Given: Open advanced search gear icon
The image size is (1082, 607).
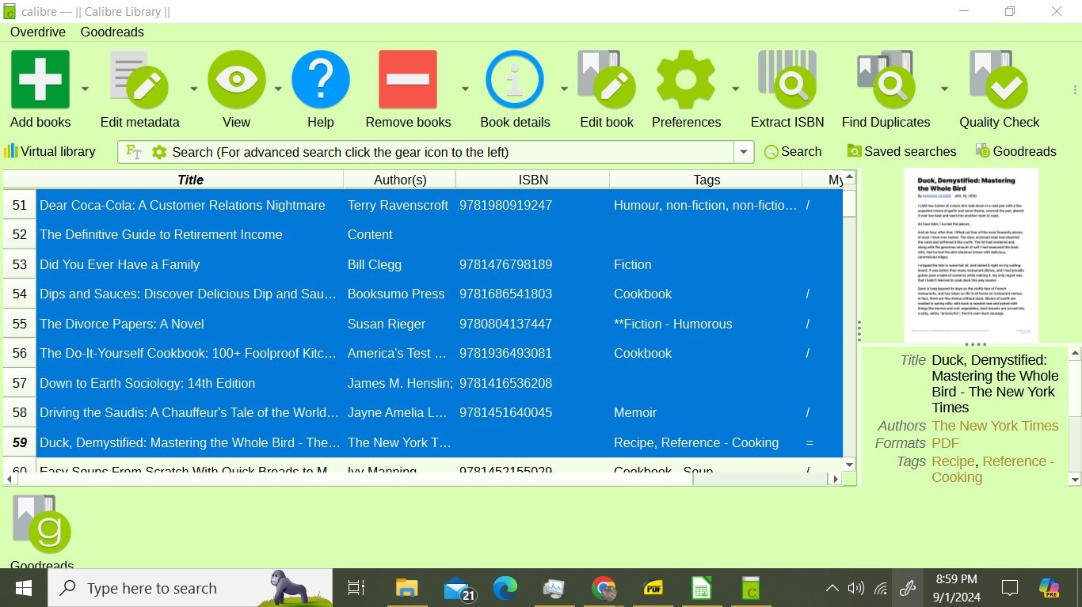Looking at the screenshot, I should (x=159, y=152).
